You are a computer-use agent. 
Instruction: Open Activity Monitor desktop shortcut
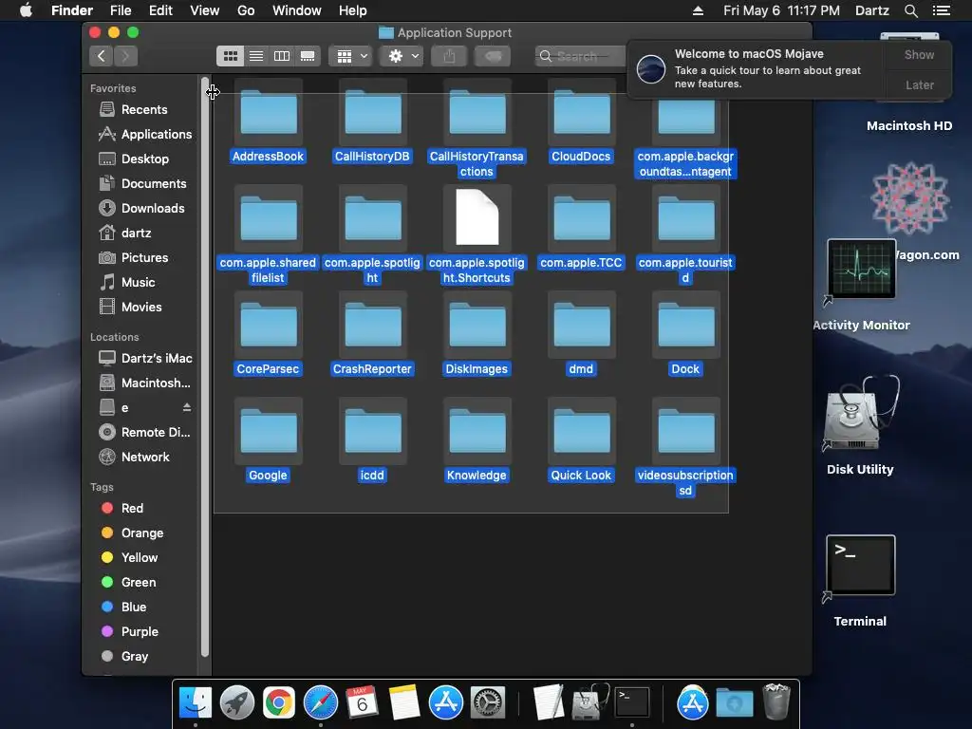tap(861, 270)
